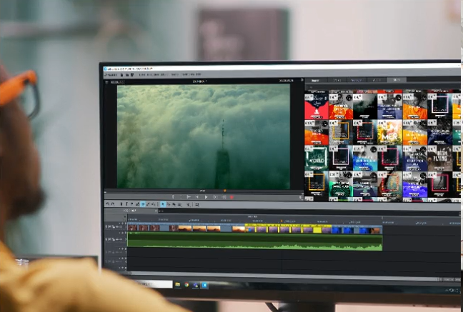The height and width of the screenshot is (312, 463).
Task: Switch to the fourth media pool tab
Action: click(x=377, y=80)
